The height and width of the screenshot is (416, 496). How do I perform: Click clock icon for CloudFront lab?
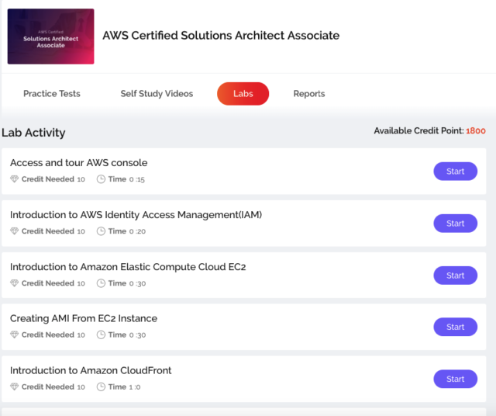tap(101, 387)
